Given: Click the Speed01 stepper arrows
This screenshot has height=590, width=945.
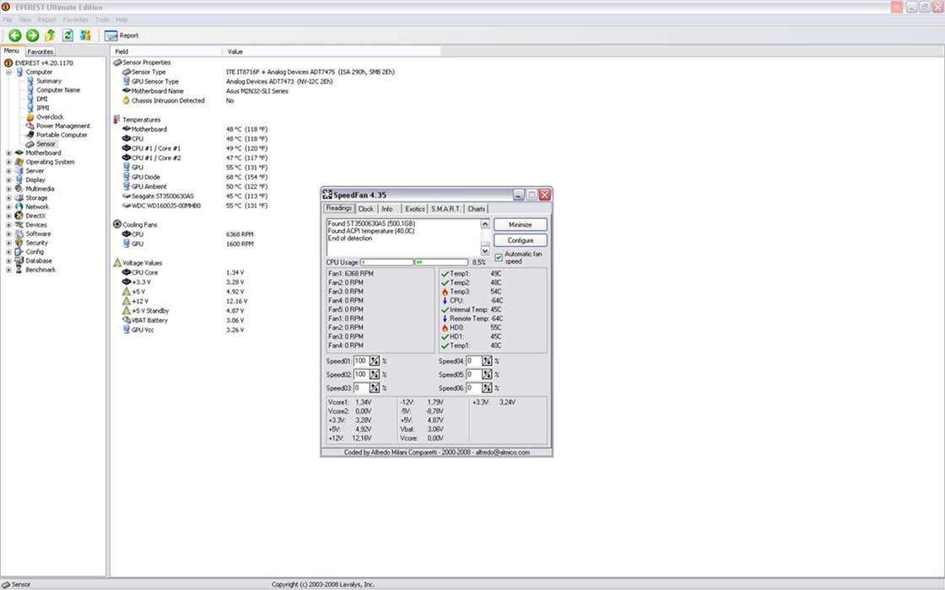Looking at the screenshot, I should pos(375,362).
